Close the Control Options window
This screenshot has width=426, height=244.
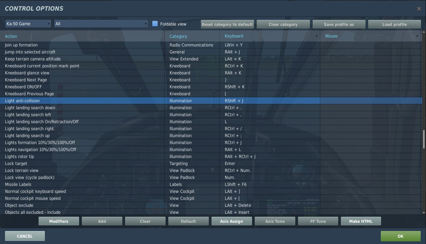click(419, 9)
